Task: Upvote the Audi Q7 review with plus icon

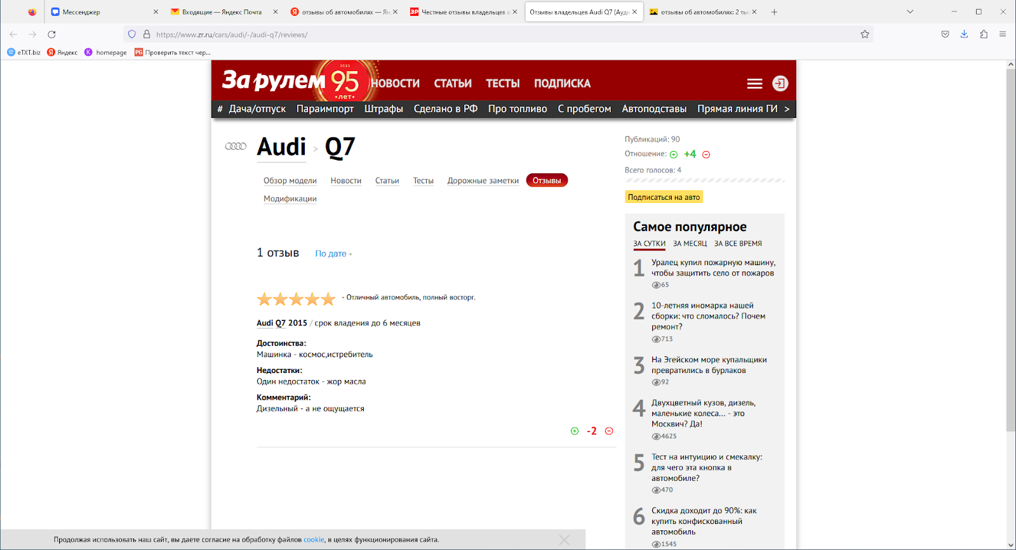Action: click(575, 431)
